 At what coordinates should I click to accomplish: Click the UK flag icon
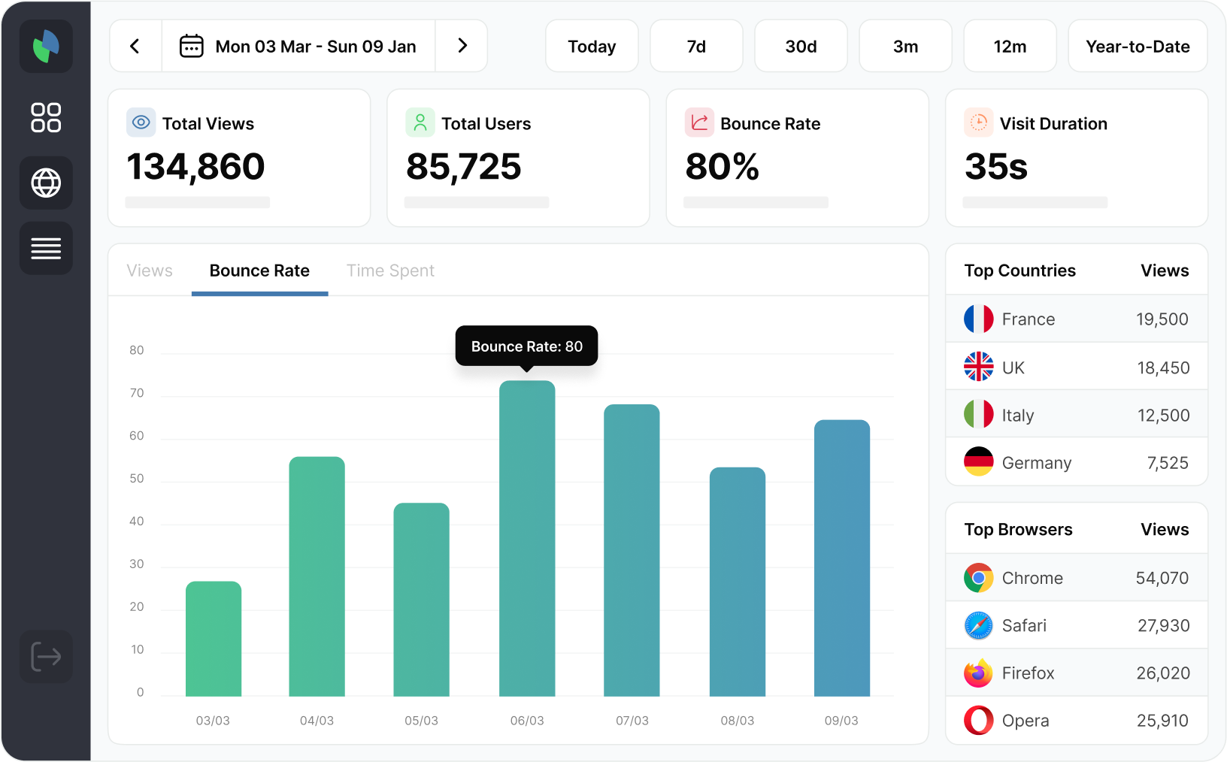tap(979, 367)
